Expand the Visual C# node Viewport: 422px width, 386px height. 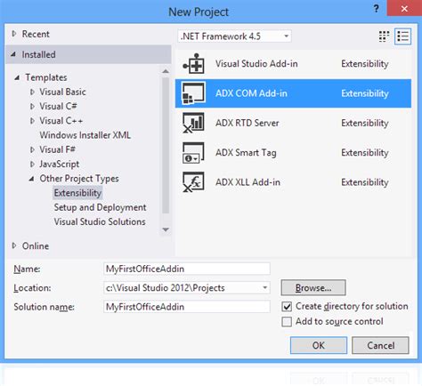coord(32,107)
